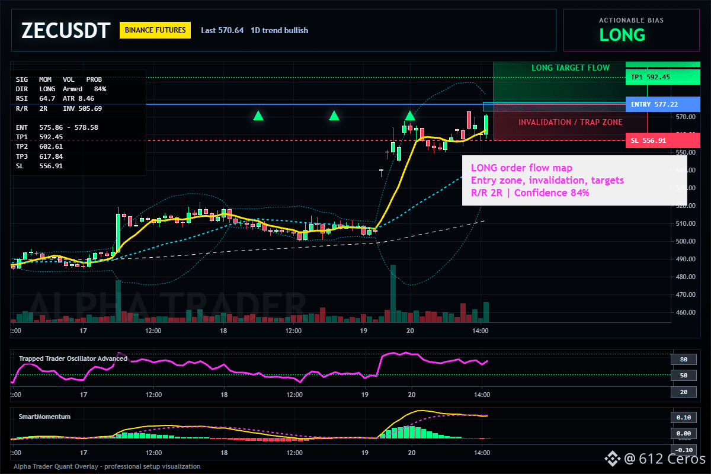711x474 pixels.
Task: Click the SL 556.91 row in stats panel
Action: [39, 166]
